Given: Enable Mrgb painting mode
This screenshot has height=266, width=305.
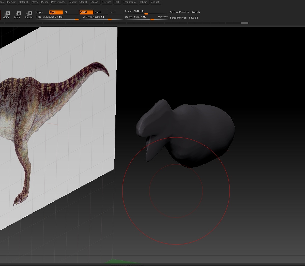Looking at the screenshot, I should 41,12.
